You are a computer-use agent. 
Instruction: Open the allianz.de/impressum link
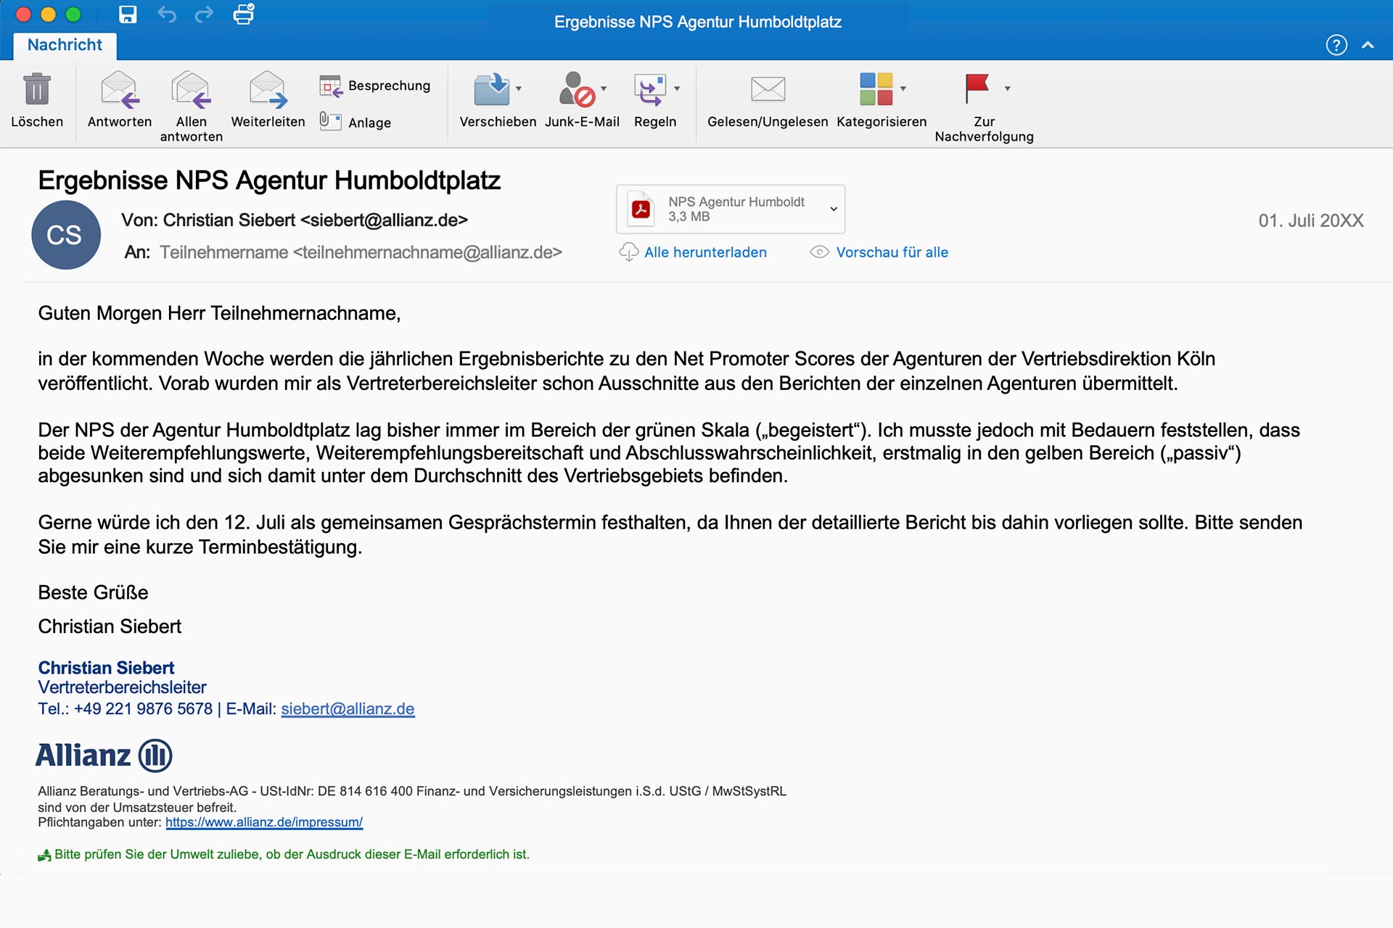(264, 822)
